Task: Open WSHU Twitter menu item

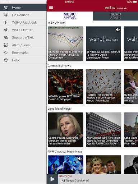Action: coord(23,30)
